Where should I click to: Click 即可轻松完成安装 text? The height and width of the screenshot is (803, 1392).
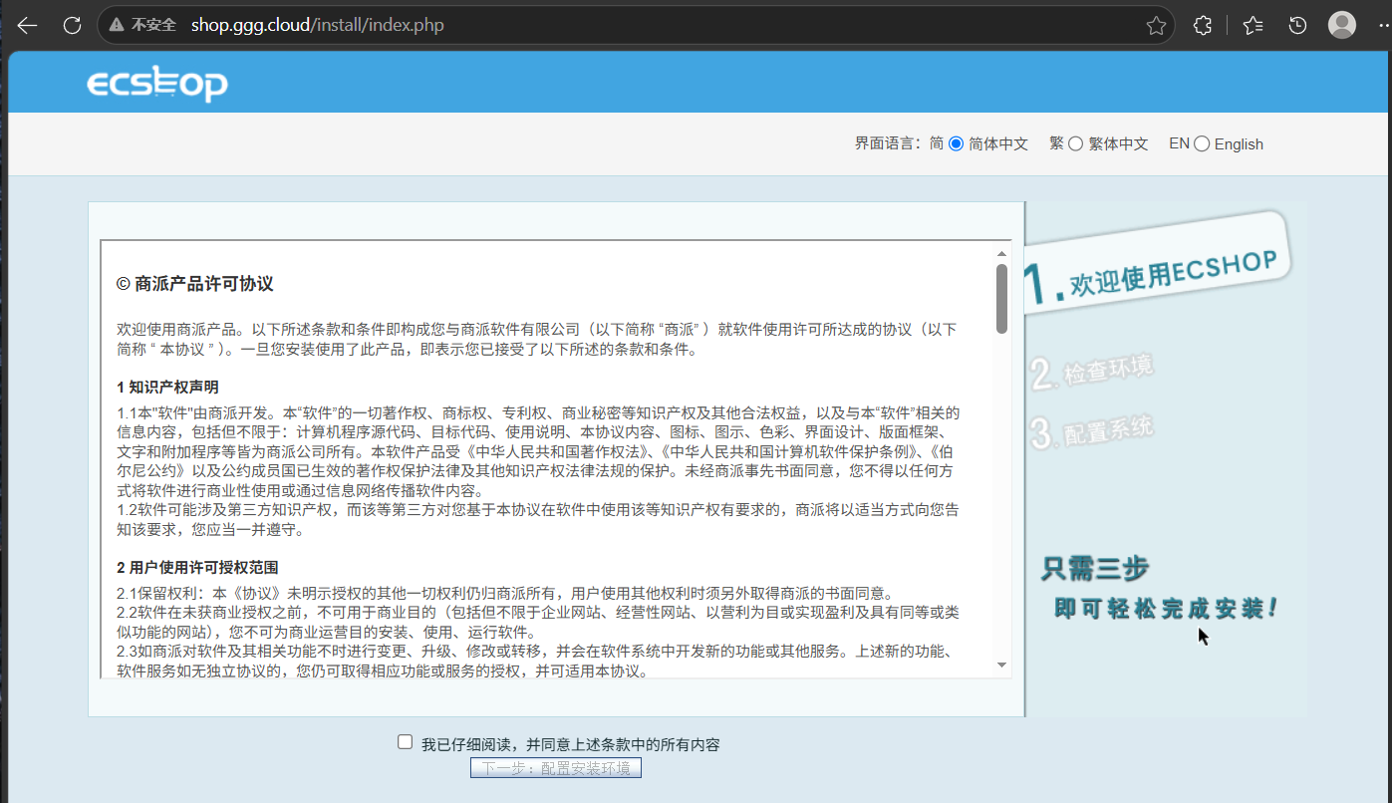click(x=1166, y=608)
